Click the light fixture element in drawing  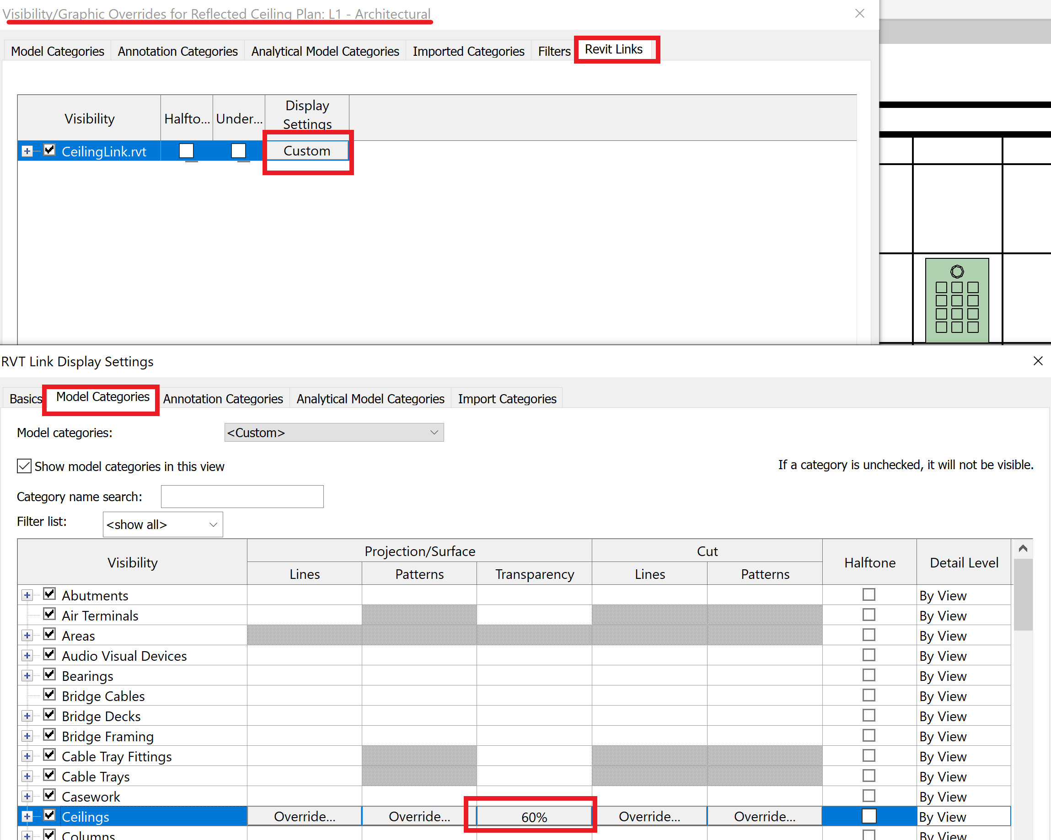[x=956, y=300]
